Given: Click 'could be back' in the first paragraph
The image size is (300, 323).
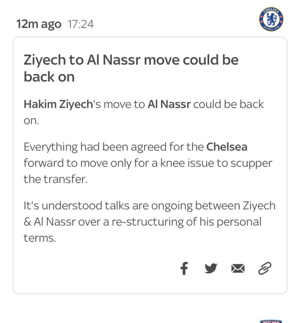Looking at the screenshot, I should (229, 104).
